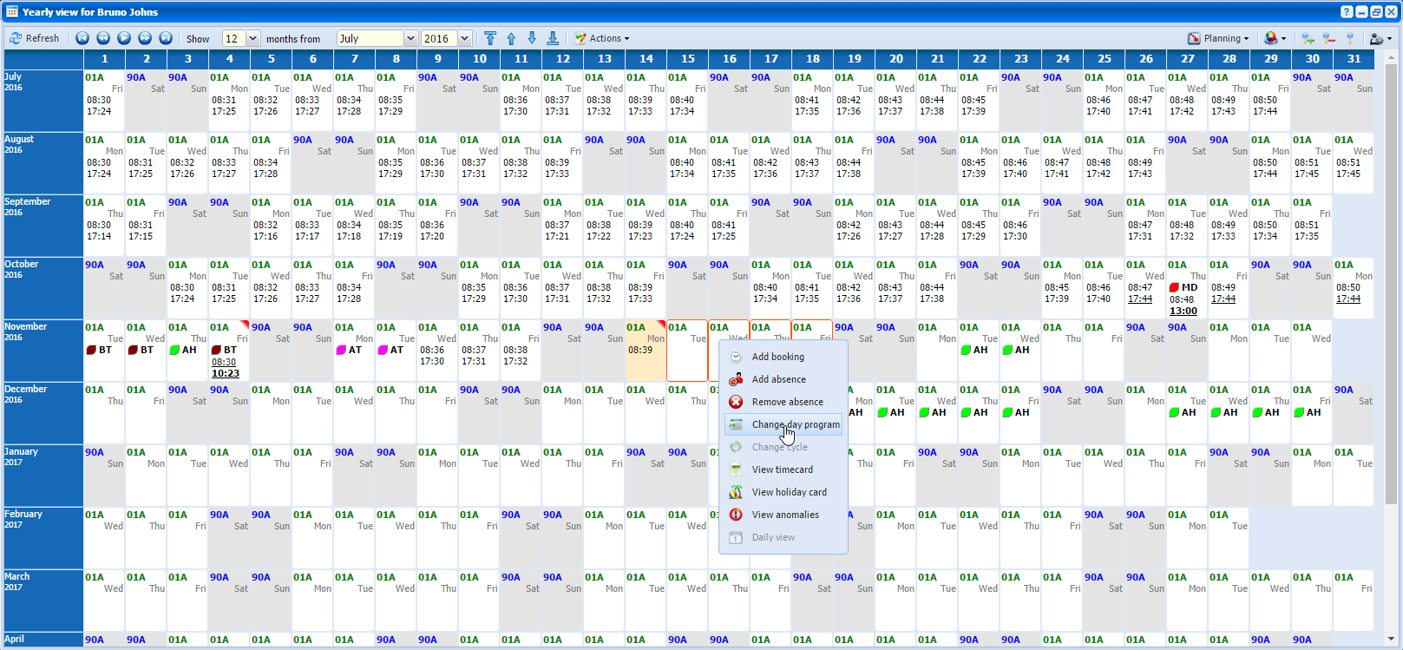Click the Refresh button

pos(35,38)
